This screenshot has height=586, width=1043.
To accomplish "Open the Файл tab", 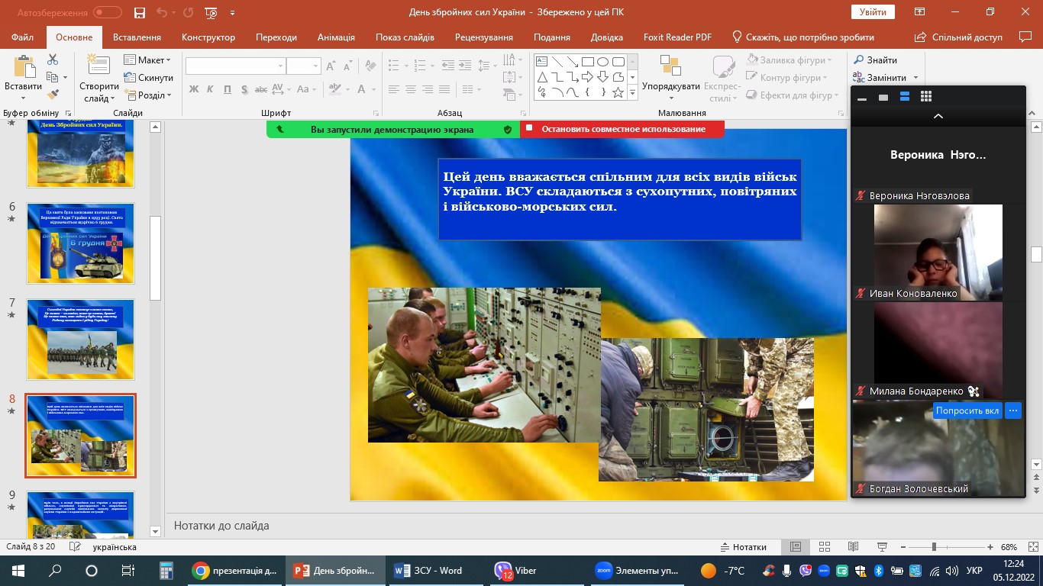I will click(x=23, y=37).
